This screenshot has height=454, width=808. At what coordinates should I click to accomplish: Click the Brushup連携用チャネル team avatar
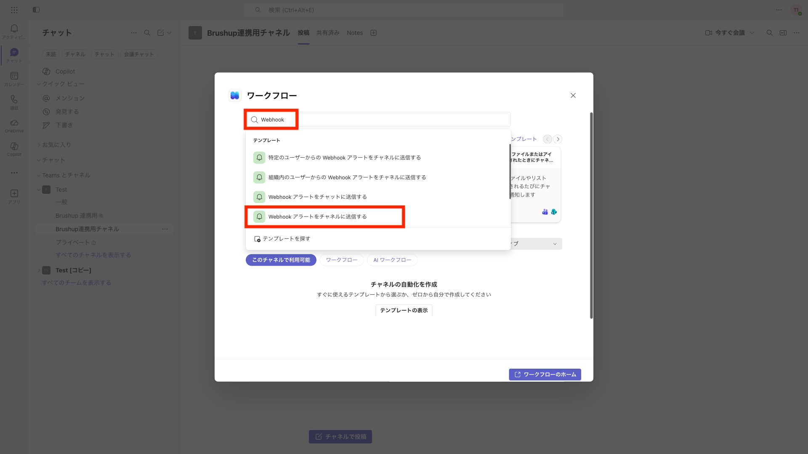click(x=195, y=33)
